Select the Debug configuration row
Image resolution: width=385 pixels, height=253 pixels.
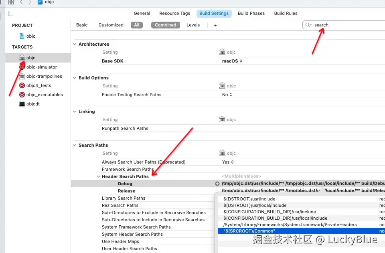(x=228, y=184)
